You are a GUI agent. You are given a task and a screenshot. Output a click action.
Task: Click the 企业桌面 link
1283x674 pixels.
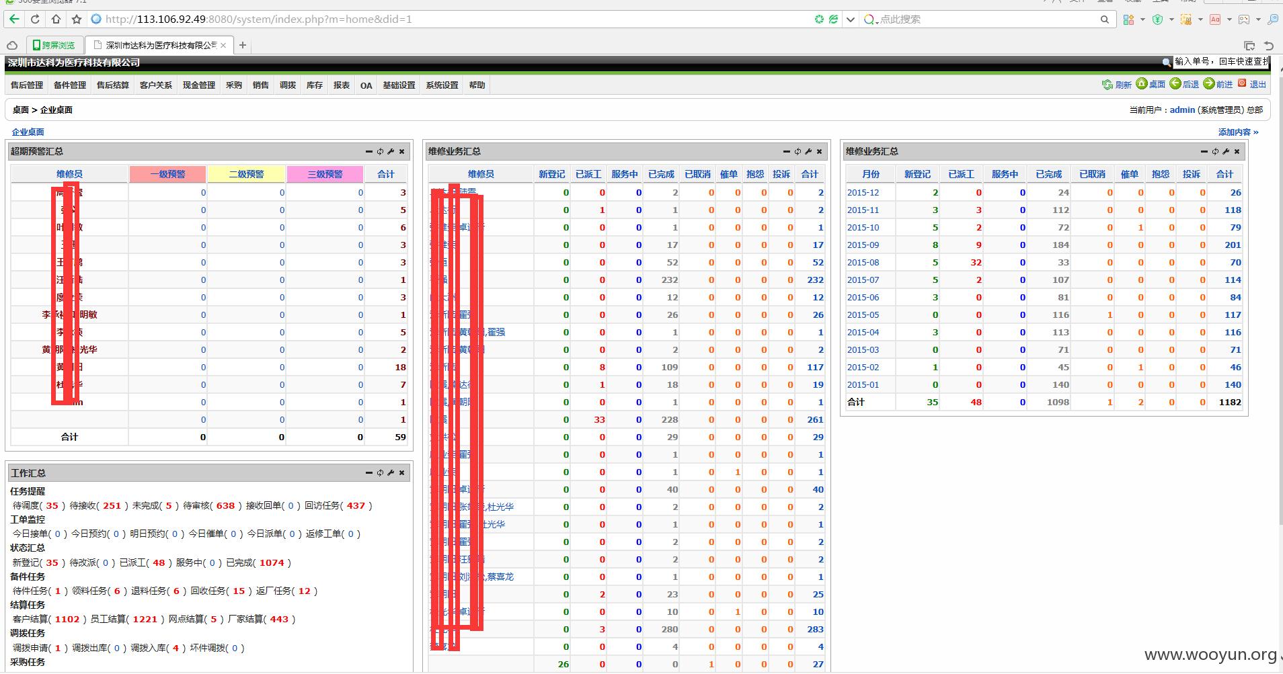28,132
